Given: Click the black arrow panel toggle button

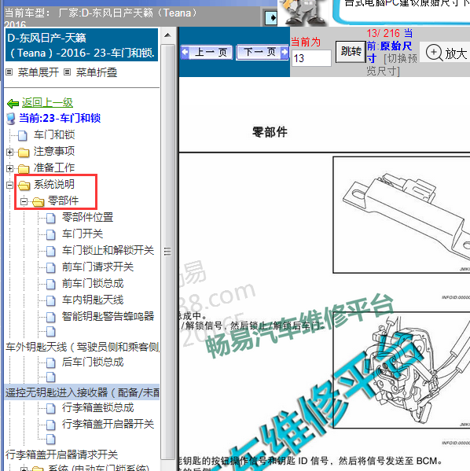Looking at the screenshot, I should point(271,18).
